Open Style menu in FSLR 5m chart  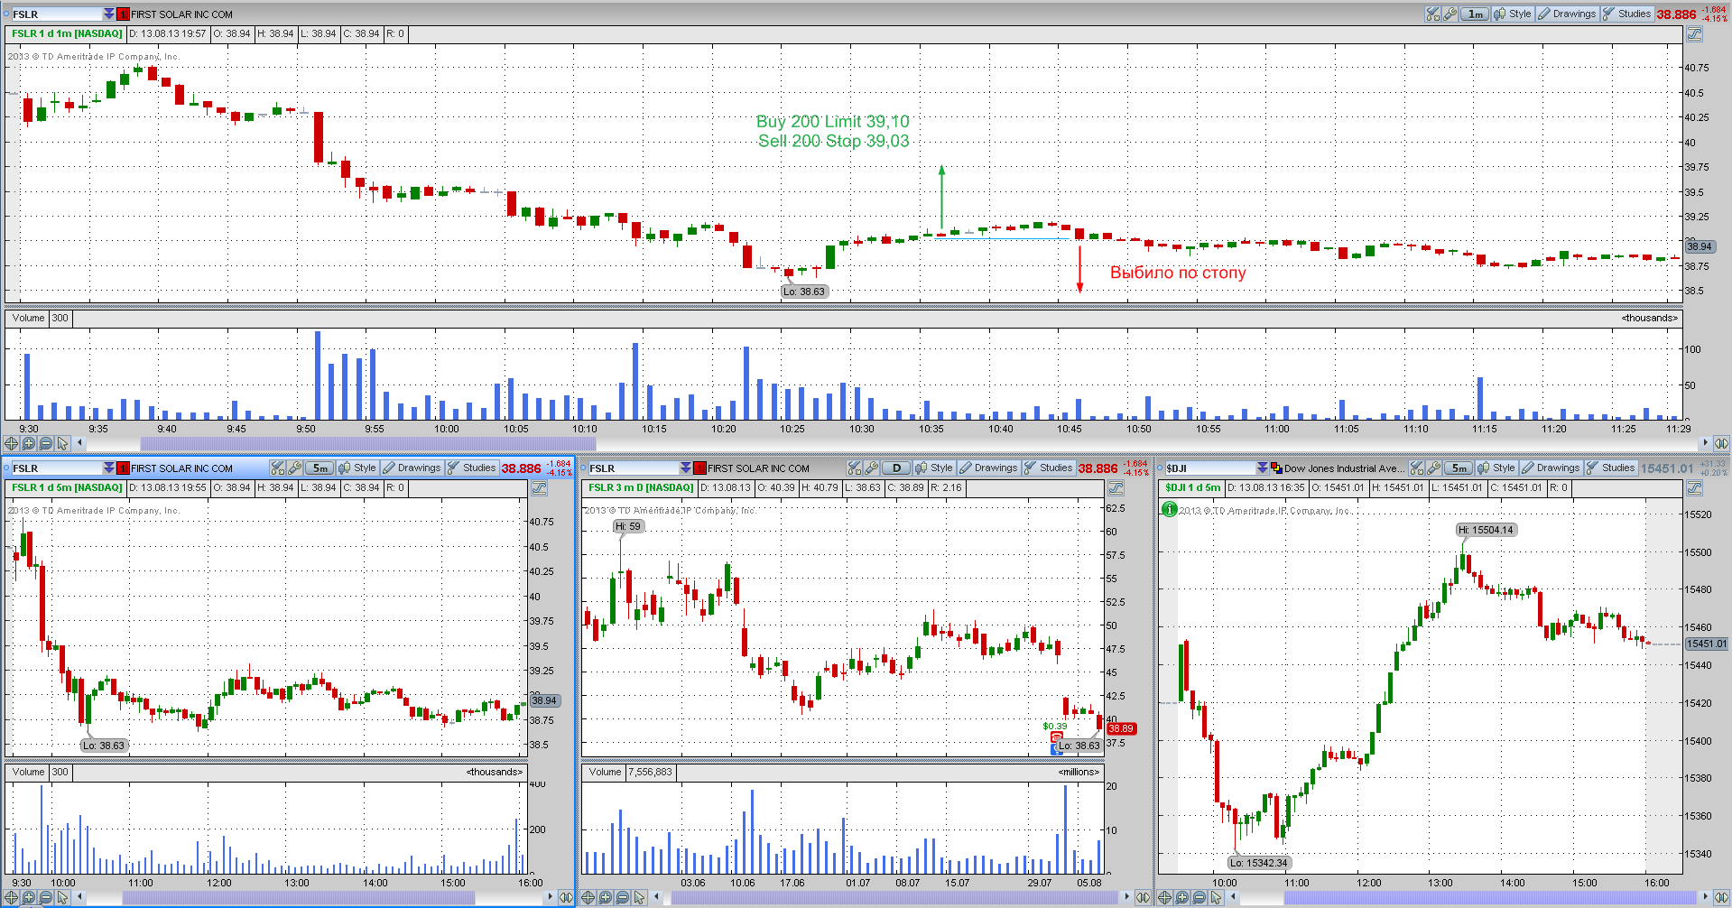coord(357,468)
